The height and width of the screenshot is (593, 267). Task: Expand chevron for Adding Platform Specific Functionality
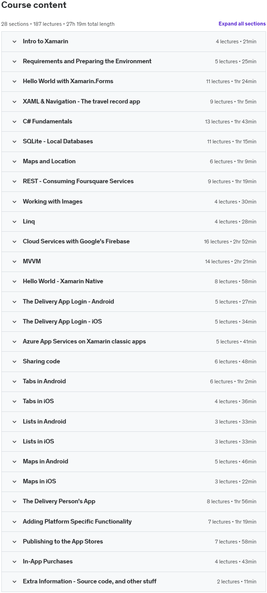[x=14, y=522]
